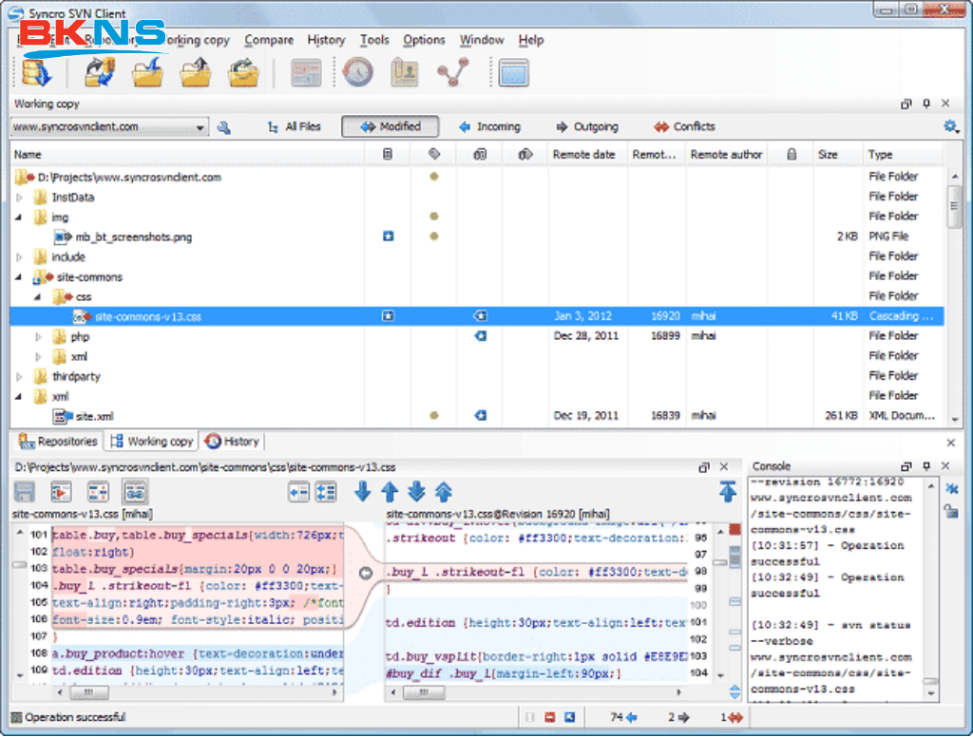This screenshot has width=973, height=737.
Task: Open the Show History clock icon
Action: [x=358, y=72]
